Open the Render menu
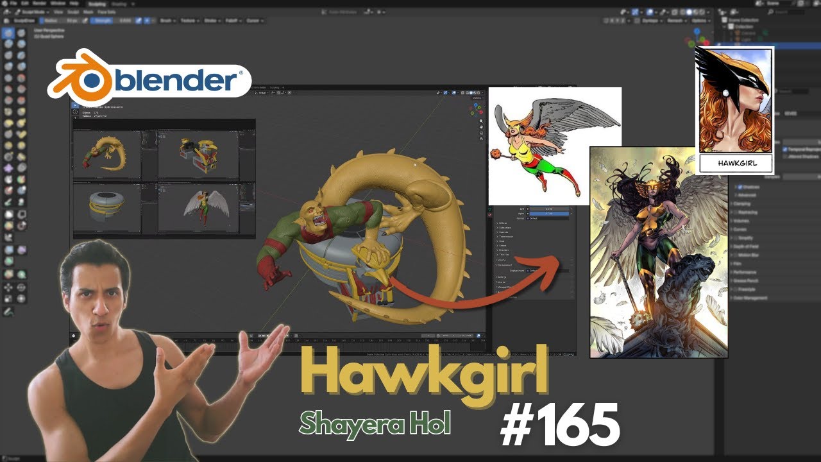 coord(40,3)
